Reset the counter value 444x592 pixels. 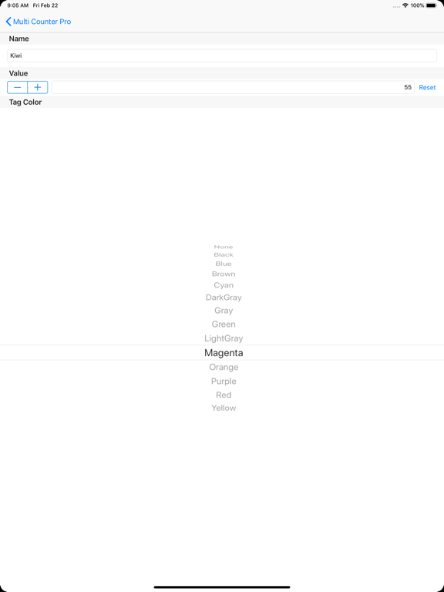(x=427, y=88)
